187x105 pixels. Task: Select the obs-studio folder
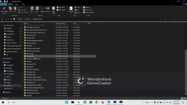point(60,54)
